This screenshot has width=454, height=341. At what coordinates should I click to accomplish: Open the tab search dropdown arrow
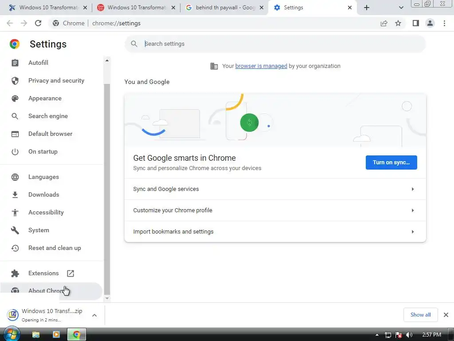point(401,8)
